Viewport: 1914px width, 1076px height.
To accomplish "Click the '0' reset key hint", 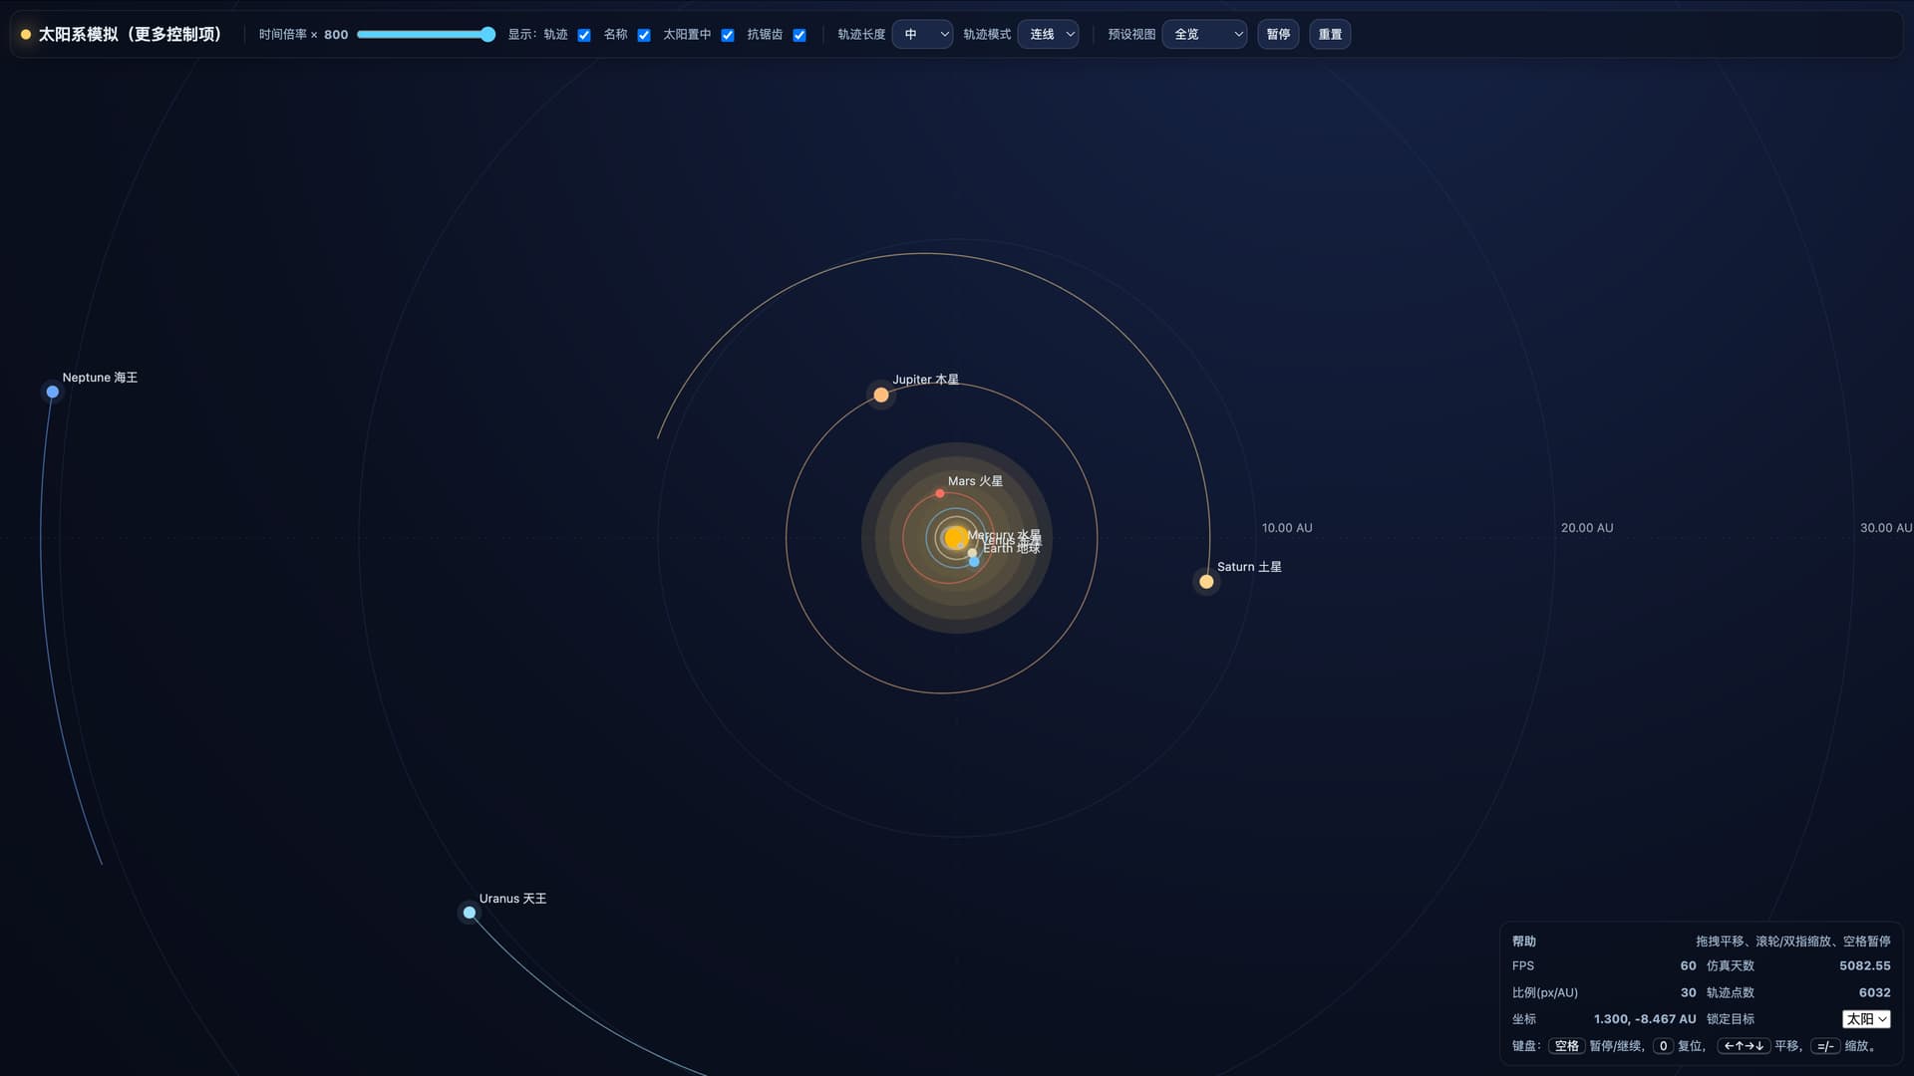I will pos(1663,1046).
